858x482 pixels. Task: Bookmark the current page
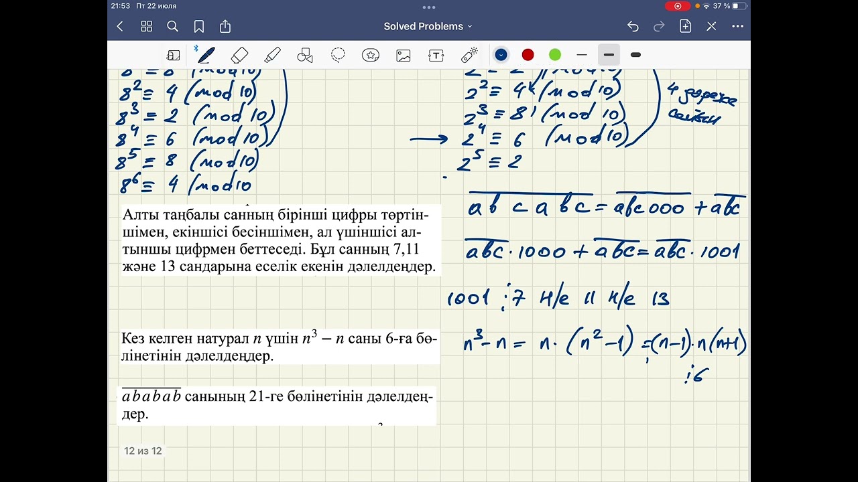pos(199,27)
